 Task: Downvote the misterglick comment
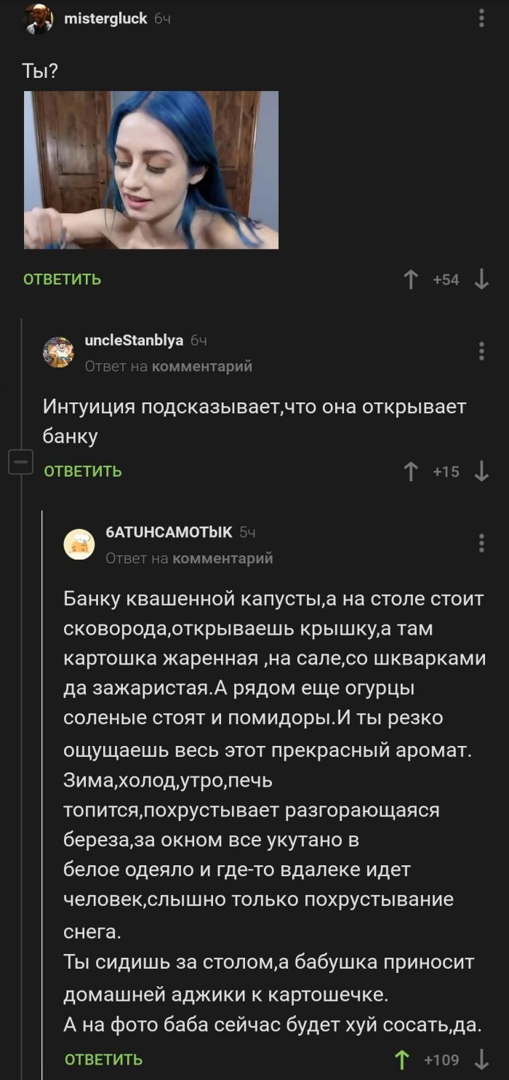point(481,279)
